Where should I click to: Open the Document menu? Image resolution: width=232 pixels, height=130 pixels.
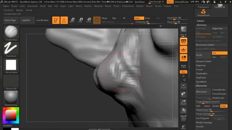click(32, 6)
